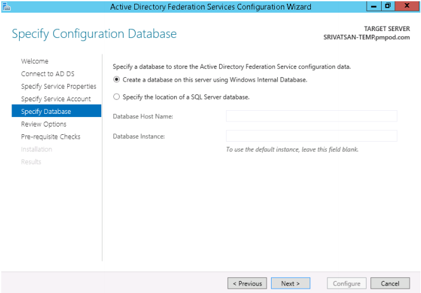Maximize the wizard window
Screen dimensions: 421x293
387,6
